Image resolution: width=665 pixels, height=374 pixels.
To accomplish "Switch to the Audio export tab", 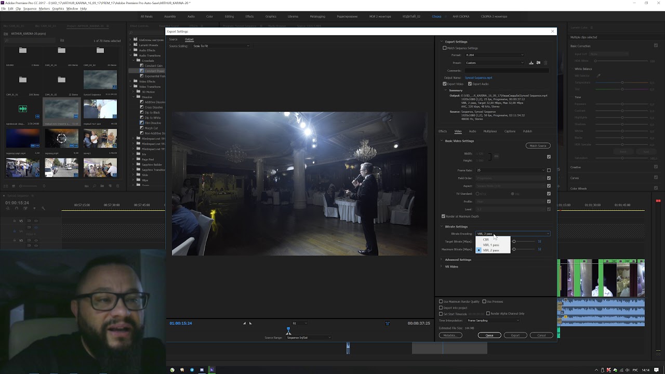I will coord(472,131).
